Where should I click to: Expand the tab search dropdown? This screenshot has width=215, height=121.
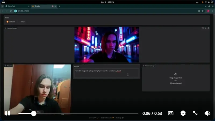coord(2,6)
